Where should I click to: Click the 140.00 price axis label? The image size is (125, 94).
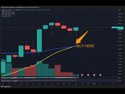click(x=120, y=45)
